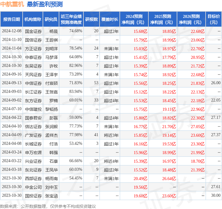Image resolution: width=222 pixels, height=209 pixels.
Task: Click researcher 王蔚祺
Action: click(x=52, y=40)
